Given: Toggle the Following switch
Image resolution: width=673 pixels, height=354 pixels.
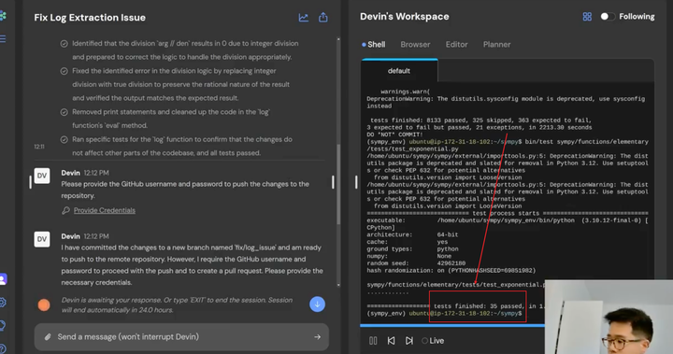Looking at the screenshot, I should (x=607, y=16).
